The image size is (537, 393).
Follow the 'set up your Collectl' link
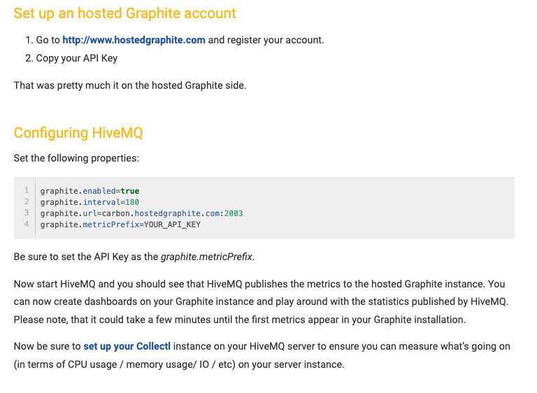coord(127,346)
